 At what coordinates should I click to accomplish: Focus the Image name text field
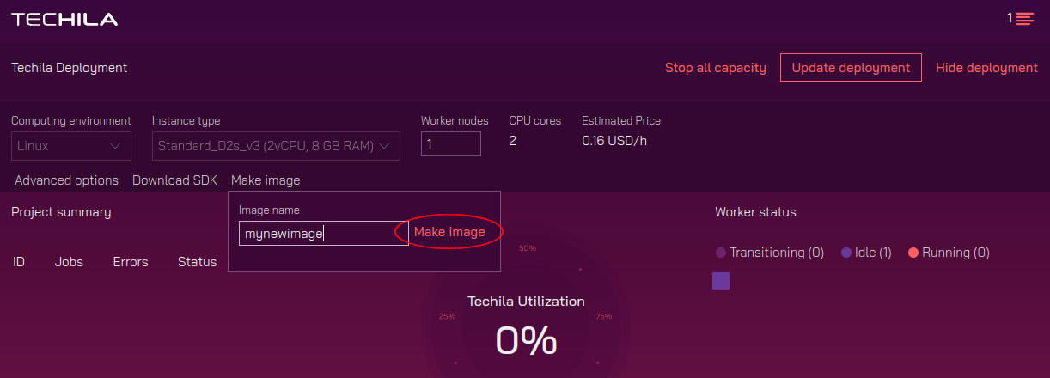[x=323, y=233]
